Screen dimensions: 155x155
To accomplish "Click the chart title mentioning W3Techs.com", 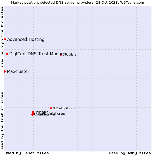I will pyautogui.click(x=78, y=2).
